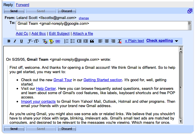Increase indent of the text
Screen dimensions: 196x135
86,41
